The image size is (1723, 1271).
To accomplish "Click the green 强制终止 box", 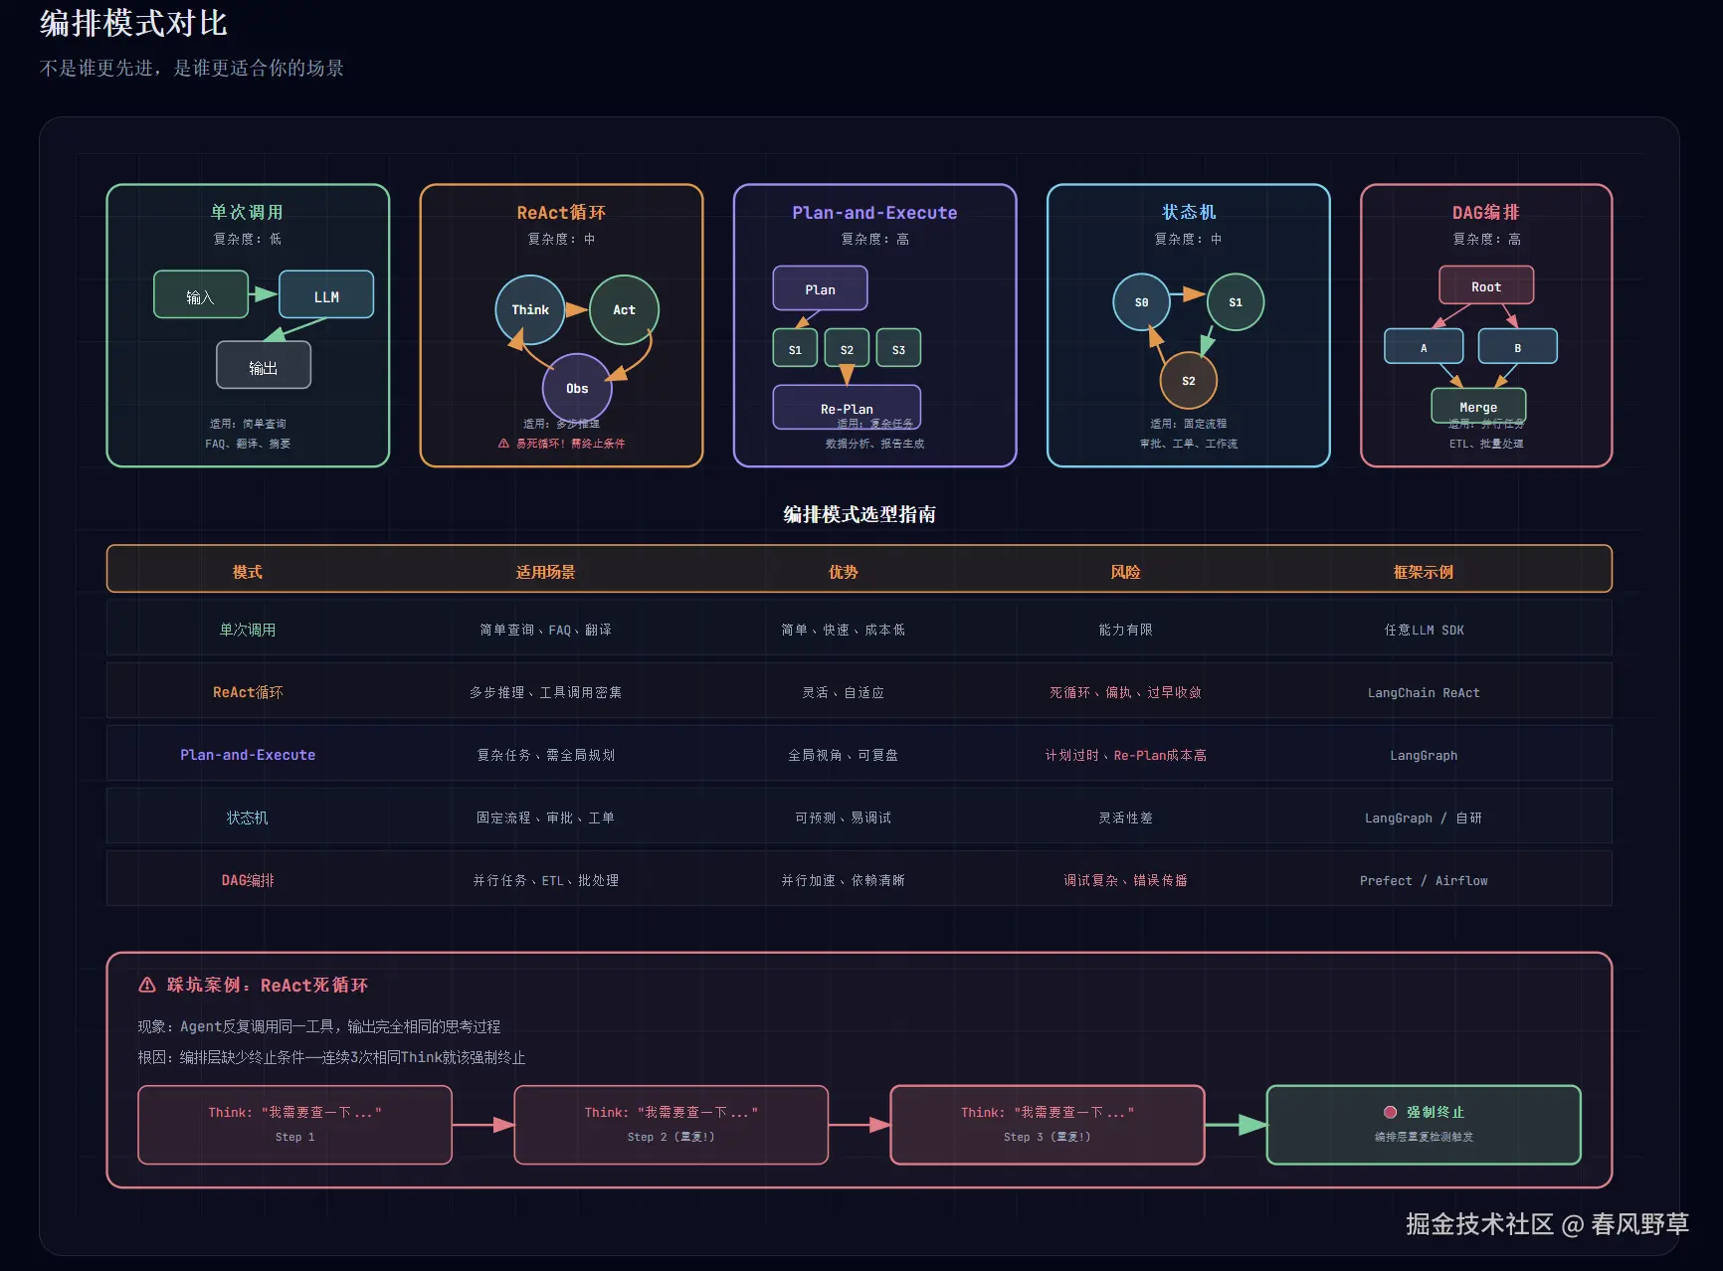I will pyautogui.click(x=1424, y=1125).
